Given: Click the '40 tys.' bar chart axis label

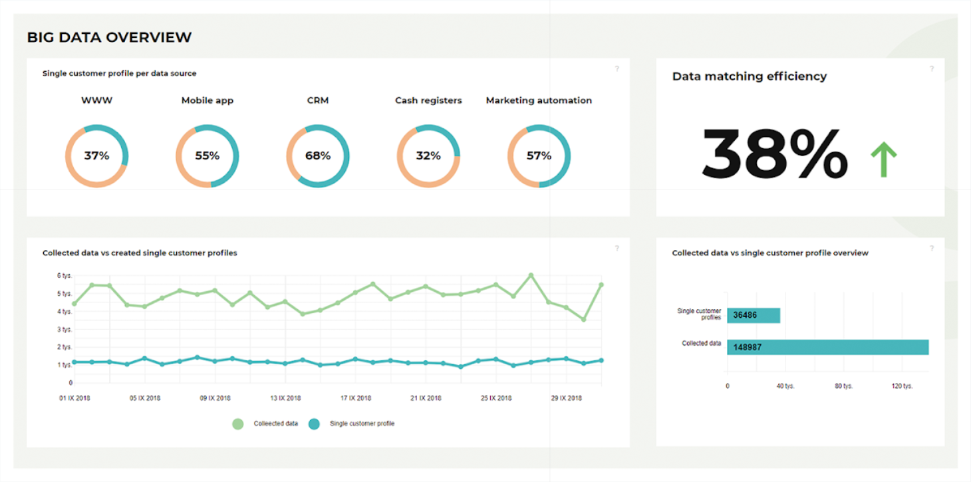Looking at the screenshot, I should 785,386.
